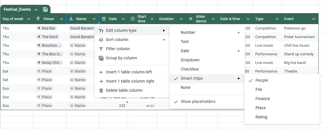Open the Event column header dropdown arrow

[x=313, y=19]
